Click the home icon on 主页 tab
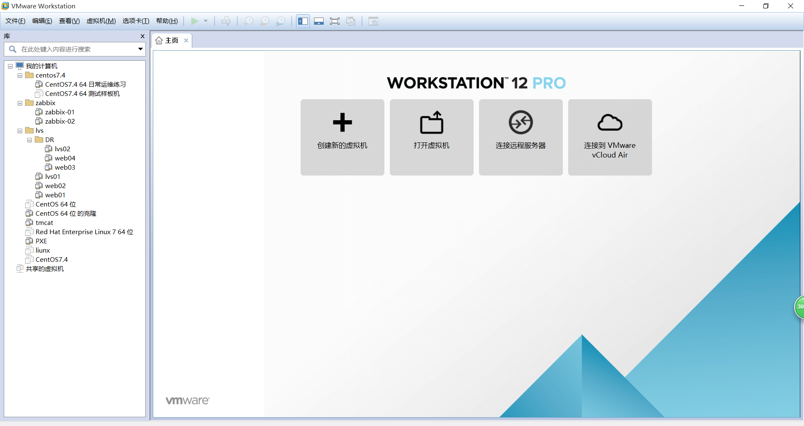The width and height of the screenshot is (804, 426). [x=159, y=40]
